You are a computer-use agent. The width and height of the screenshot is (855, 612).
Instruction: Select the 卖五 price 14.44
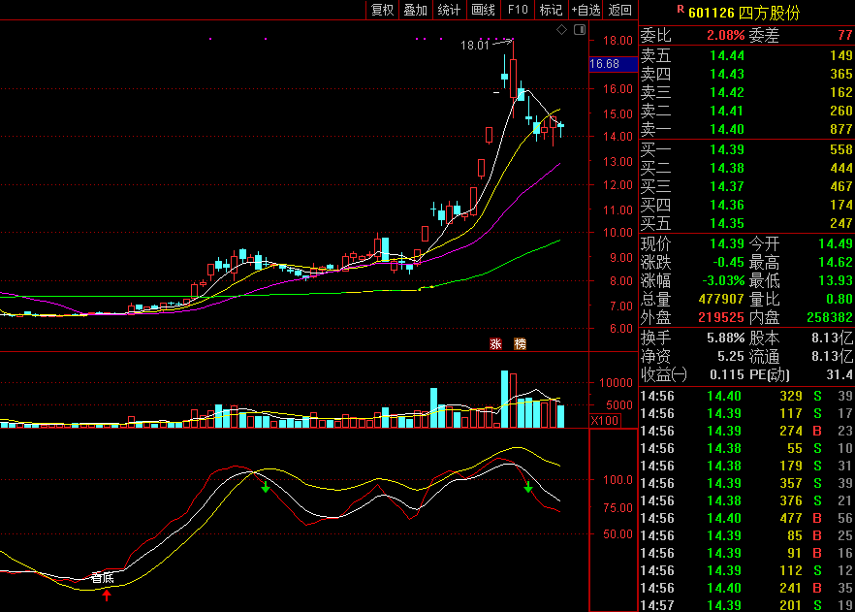727,55
